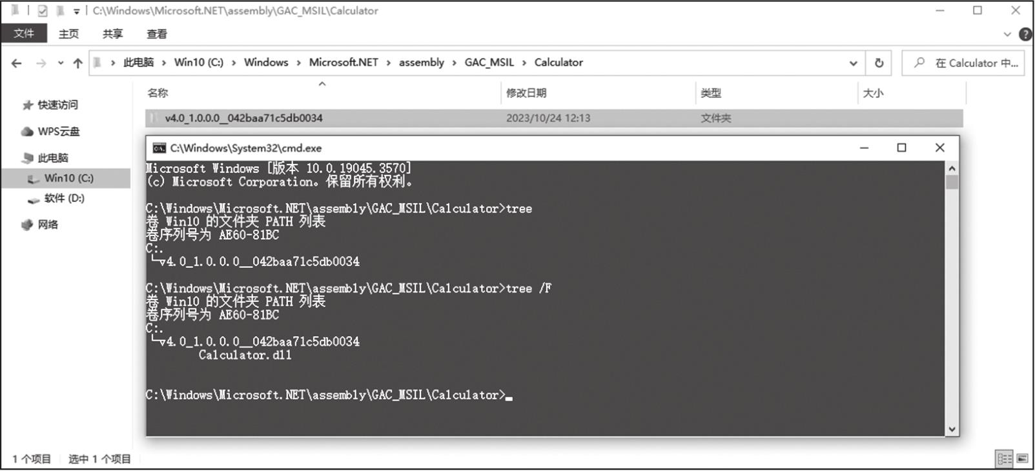Image resolution: width=1035 pixels, height=471 pixels.
Task: Refresh the Calculator folder view
Action: [x=879, y=63]
